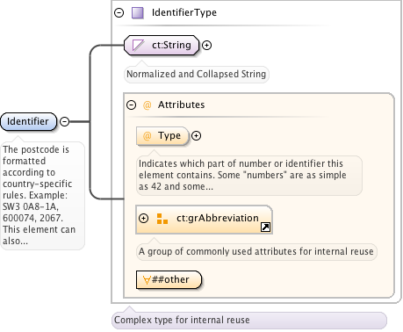Image resolution: width=403 pixels, height=332 pixels.
Task: Select the Type attribute node
Action: (x=162, y=136)
